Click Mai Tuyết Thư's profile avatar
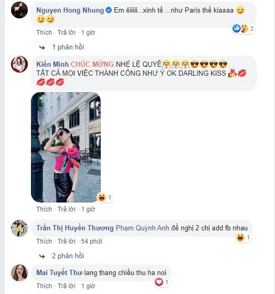 click(x=19, y=273)
